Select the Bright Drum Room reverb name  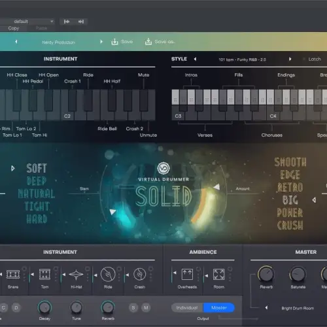point(298,308)
